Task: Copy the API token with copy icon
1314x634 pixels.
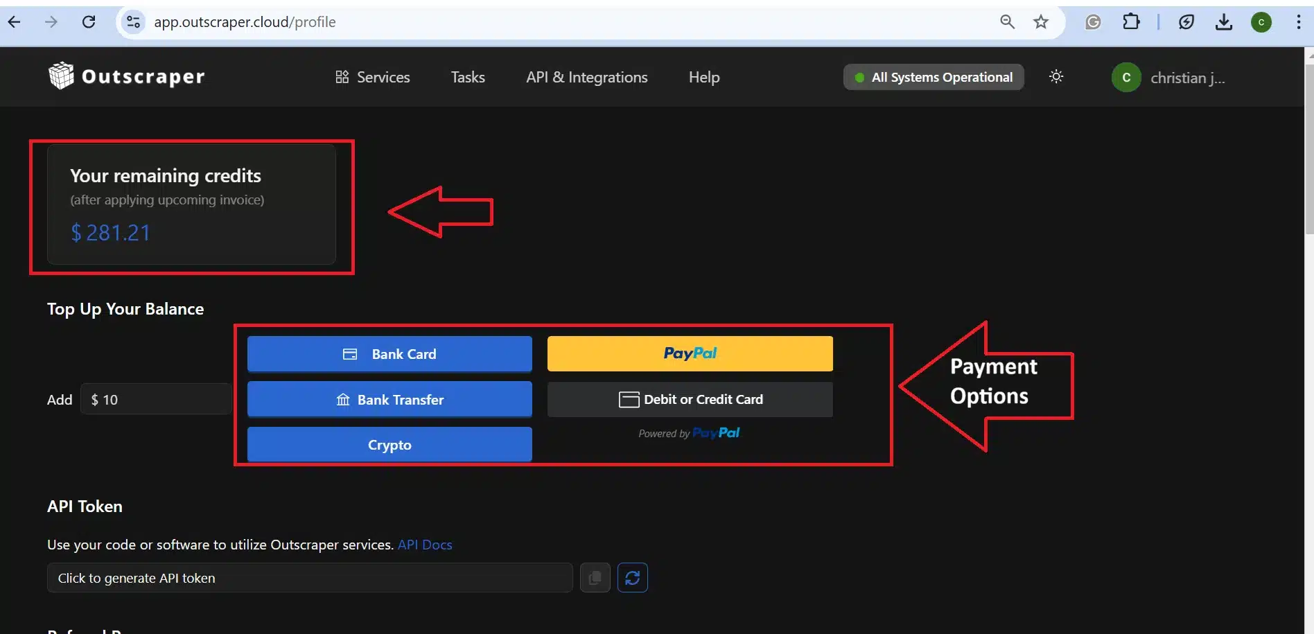Action: tap(595, 578)
